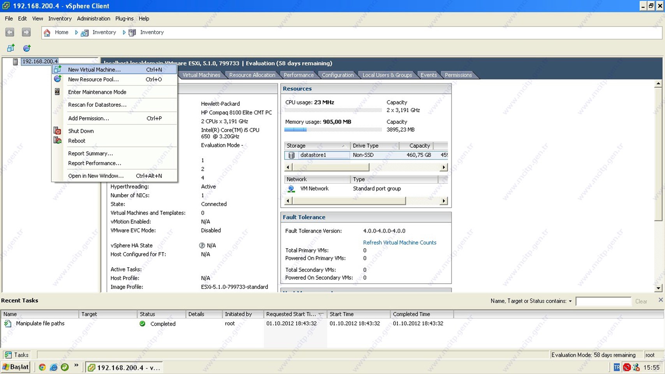Select host 192.168.200.4 server icon in tree

(x=15, y=62)
